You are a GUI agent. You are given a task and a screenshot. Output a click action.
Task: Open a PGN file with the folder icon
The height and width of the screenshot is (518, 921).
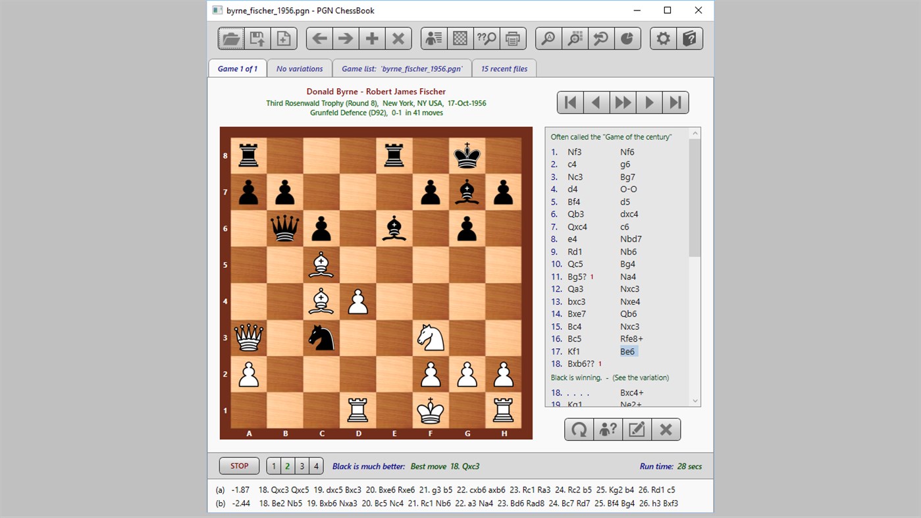pos(229,38)
